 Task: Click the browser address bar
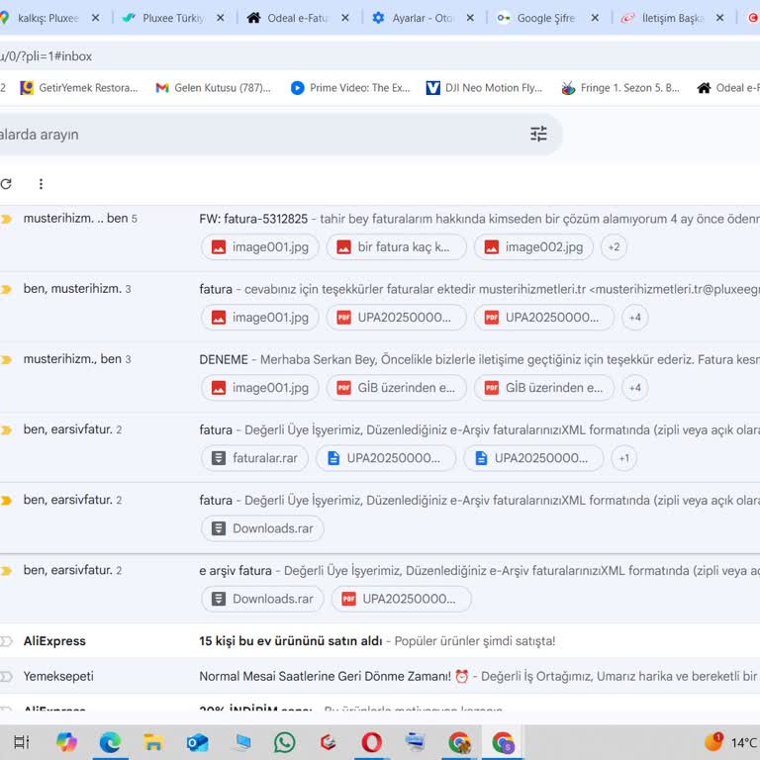click(x=380, y=56)
